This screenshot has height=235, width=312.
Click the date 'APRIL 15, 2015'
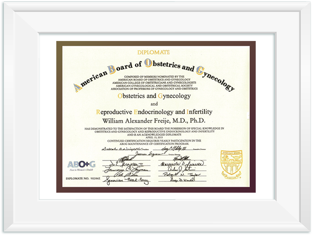click(154, 138)
